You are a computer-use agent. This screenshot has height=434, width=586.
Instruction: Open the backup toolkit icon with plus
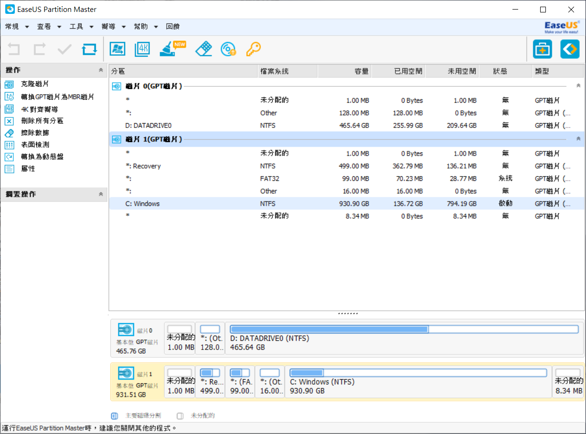click(x=543, y=49)
